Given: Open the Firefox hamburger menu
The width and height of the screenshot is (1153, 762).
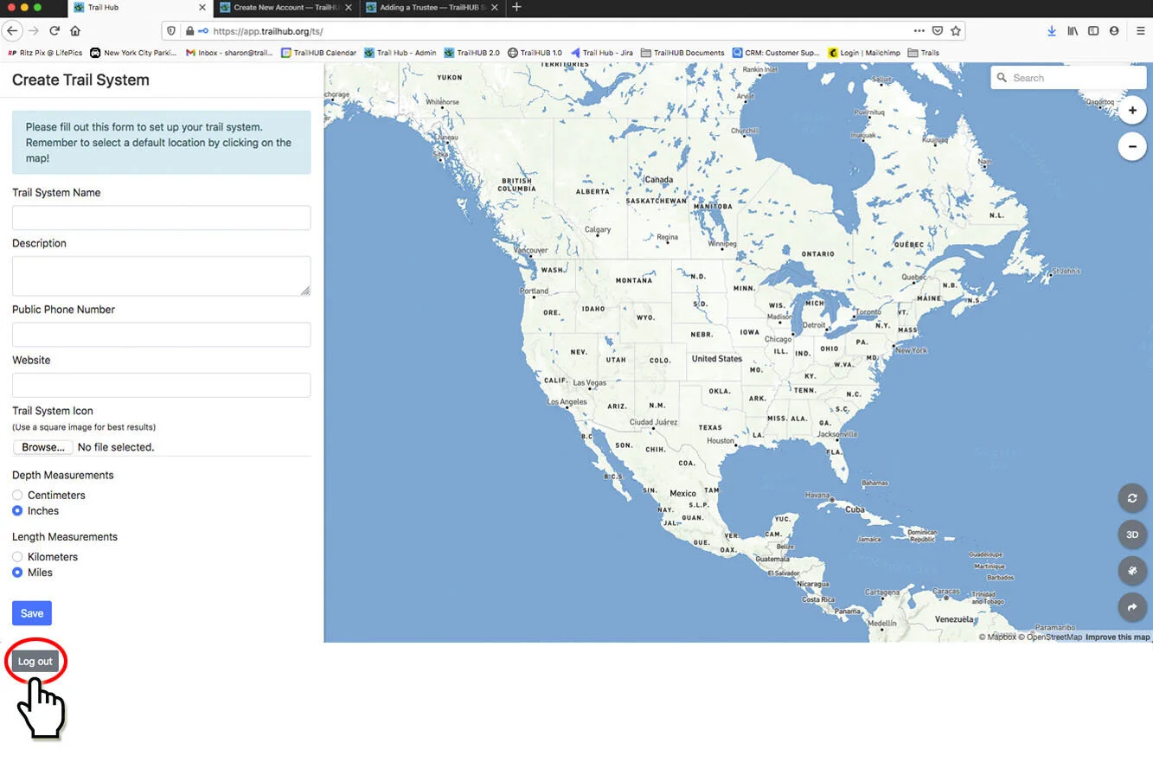Looking at the screenshot, I should tap(1140, 30).
